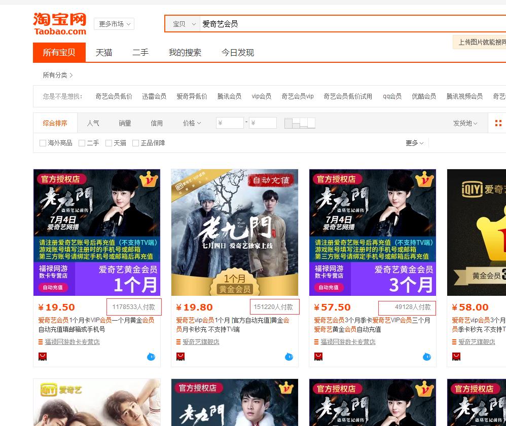
Task: Click suggested search 迅雷会员
Action: [x=154, y=96]
